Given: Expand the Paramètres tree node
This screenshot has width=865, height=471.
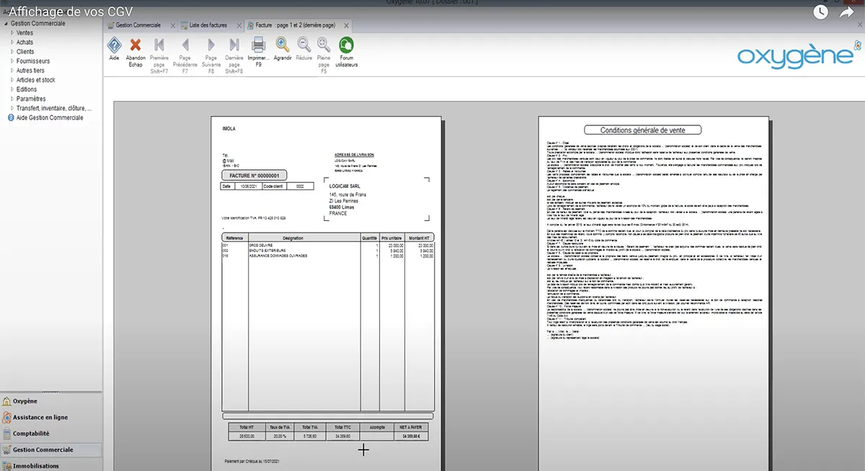Looking at the screenshot, I should 30,99.
